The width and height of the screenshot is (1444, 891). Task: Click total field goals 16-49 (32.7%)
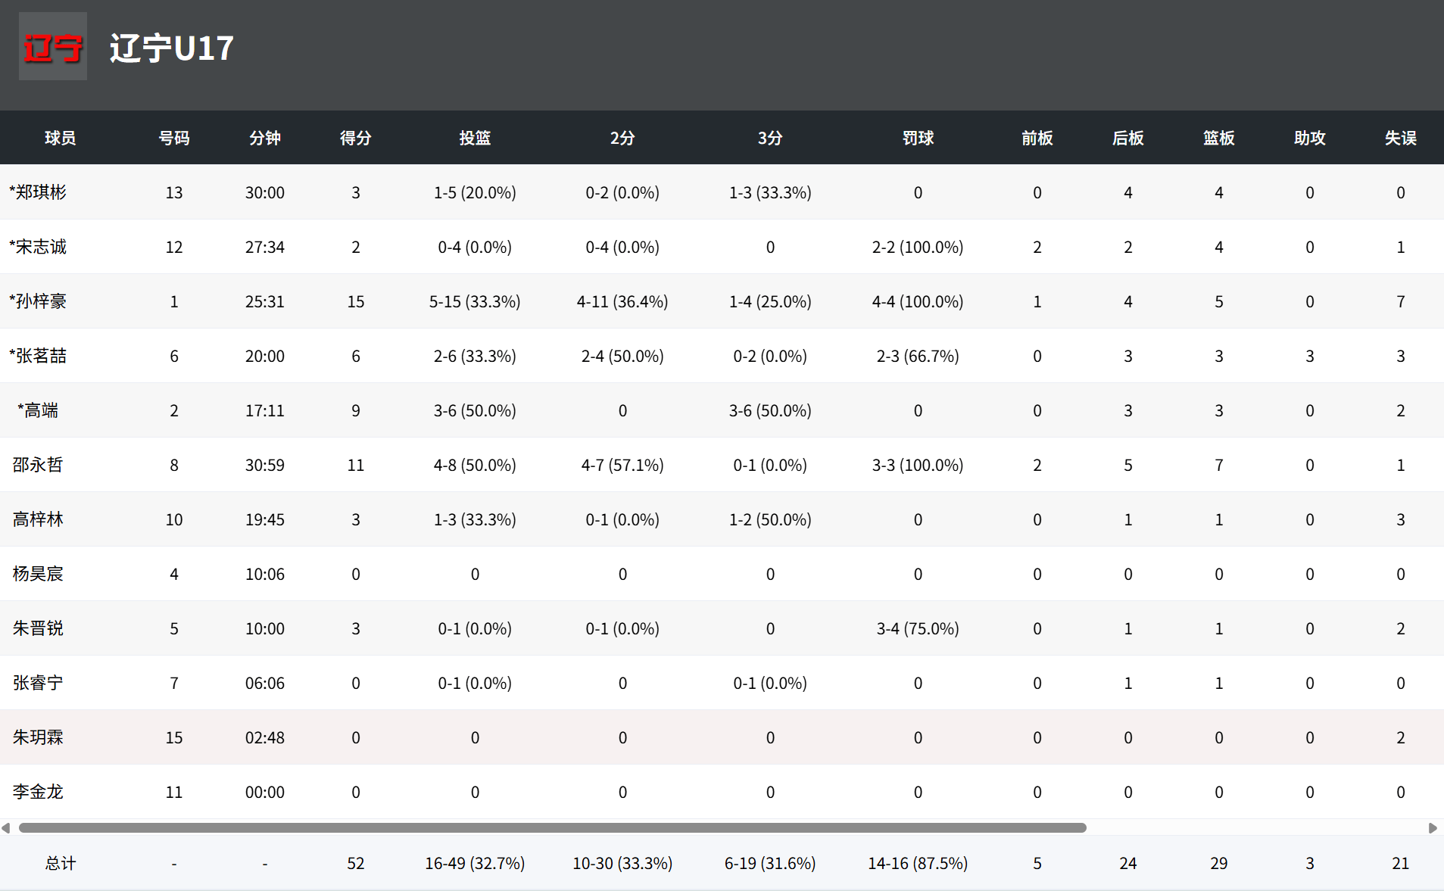pos(475,863)
